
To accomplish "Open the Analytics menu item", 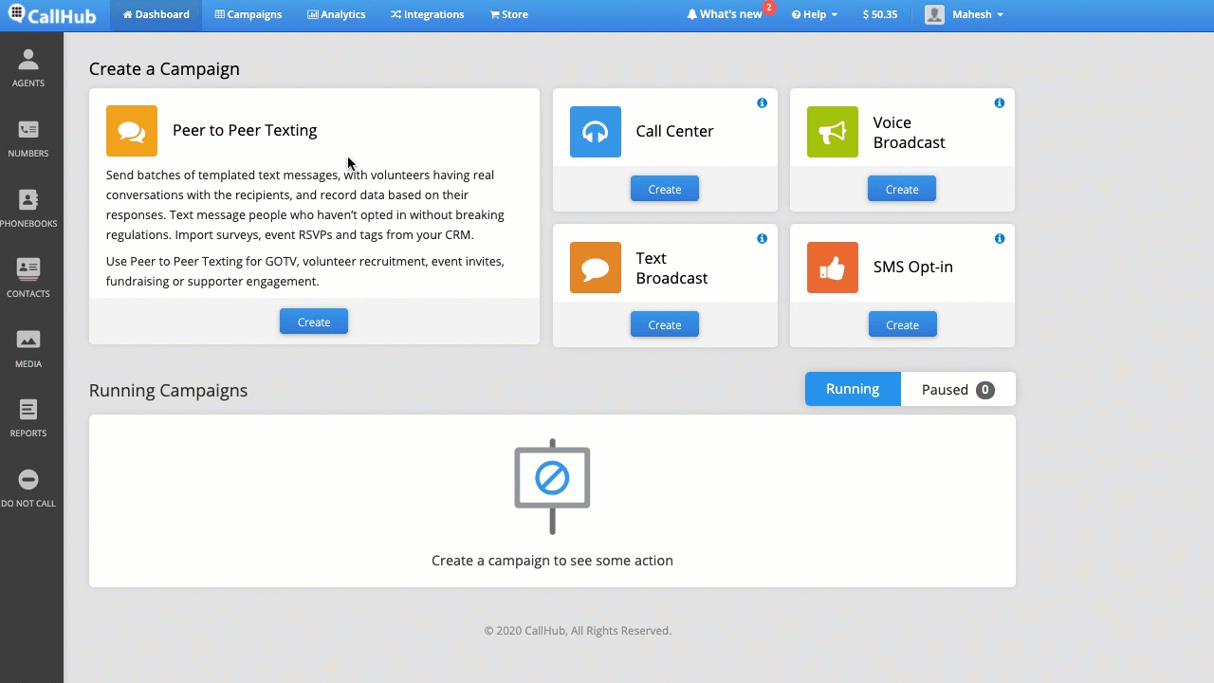I will (x=337, y=14).
